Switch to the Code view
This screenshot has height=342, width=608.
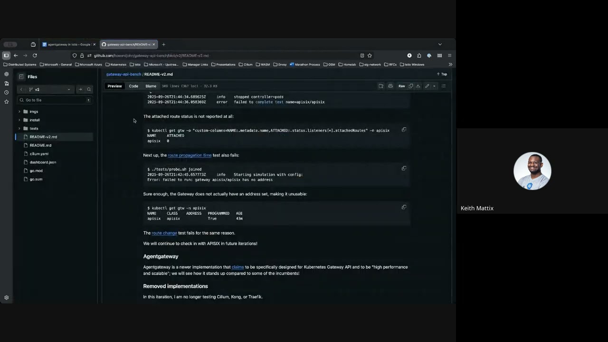point(133,86)
